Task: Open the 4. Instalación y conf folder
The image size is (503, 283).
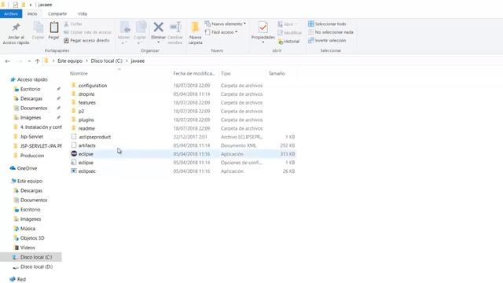Action: tap(41, 127)
